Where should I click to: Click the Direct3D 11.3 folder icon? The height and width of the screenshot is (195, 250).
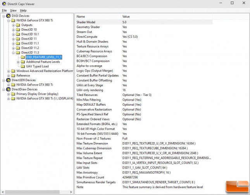coord(18,52)
